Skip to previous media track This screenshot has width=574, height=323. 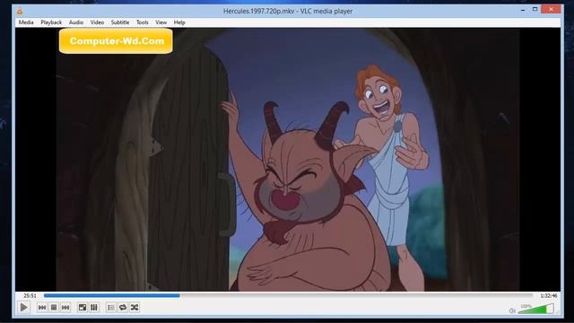tap(42, 307)
